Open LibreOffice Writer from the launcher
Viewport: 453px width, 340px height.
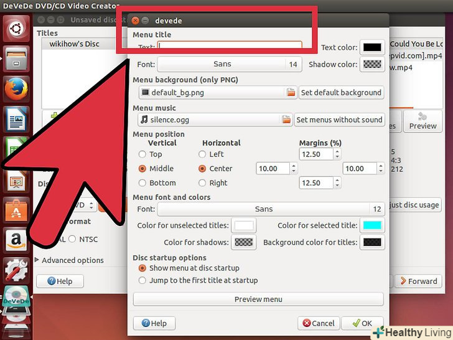click(16, 119)
